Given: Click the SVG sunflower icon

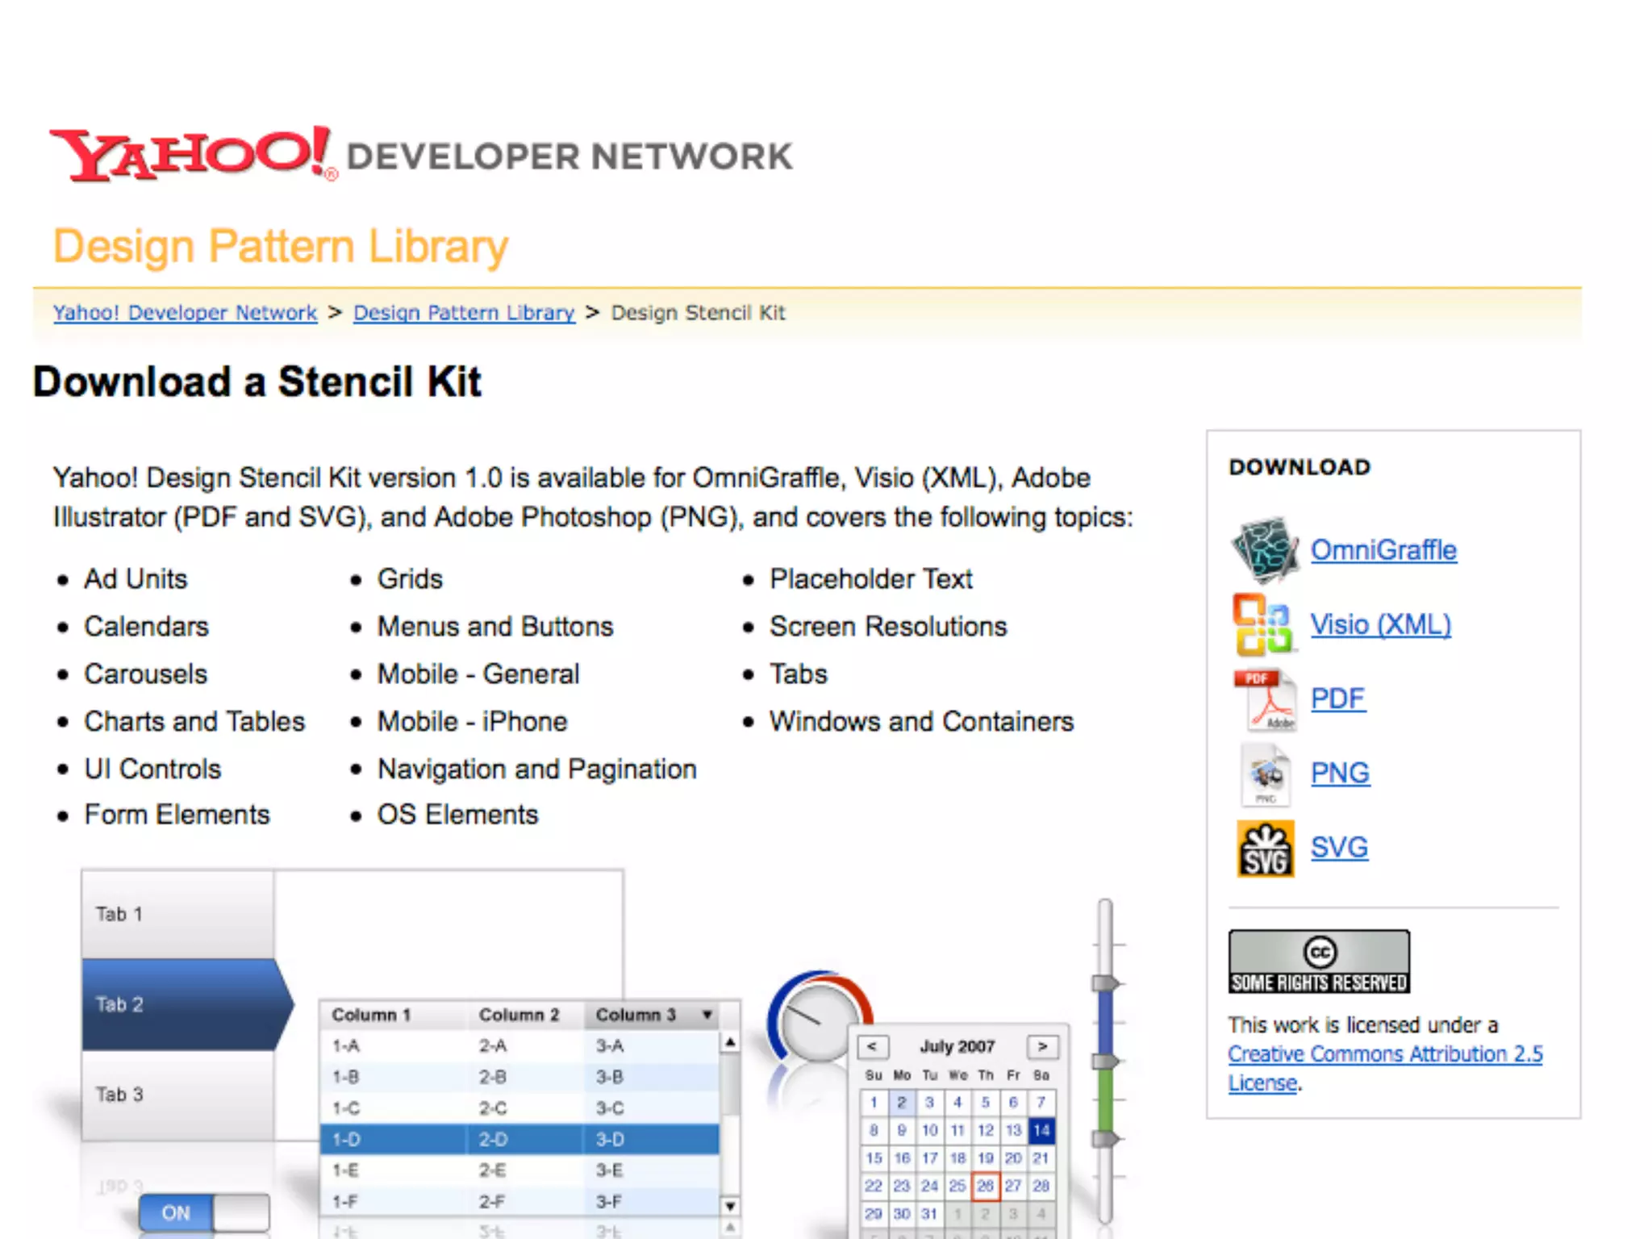Looking at the screenshot, I should click(x=1265, y=848).
